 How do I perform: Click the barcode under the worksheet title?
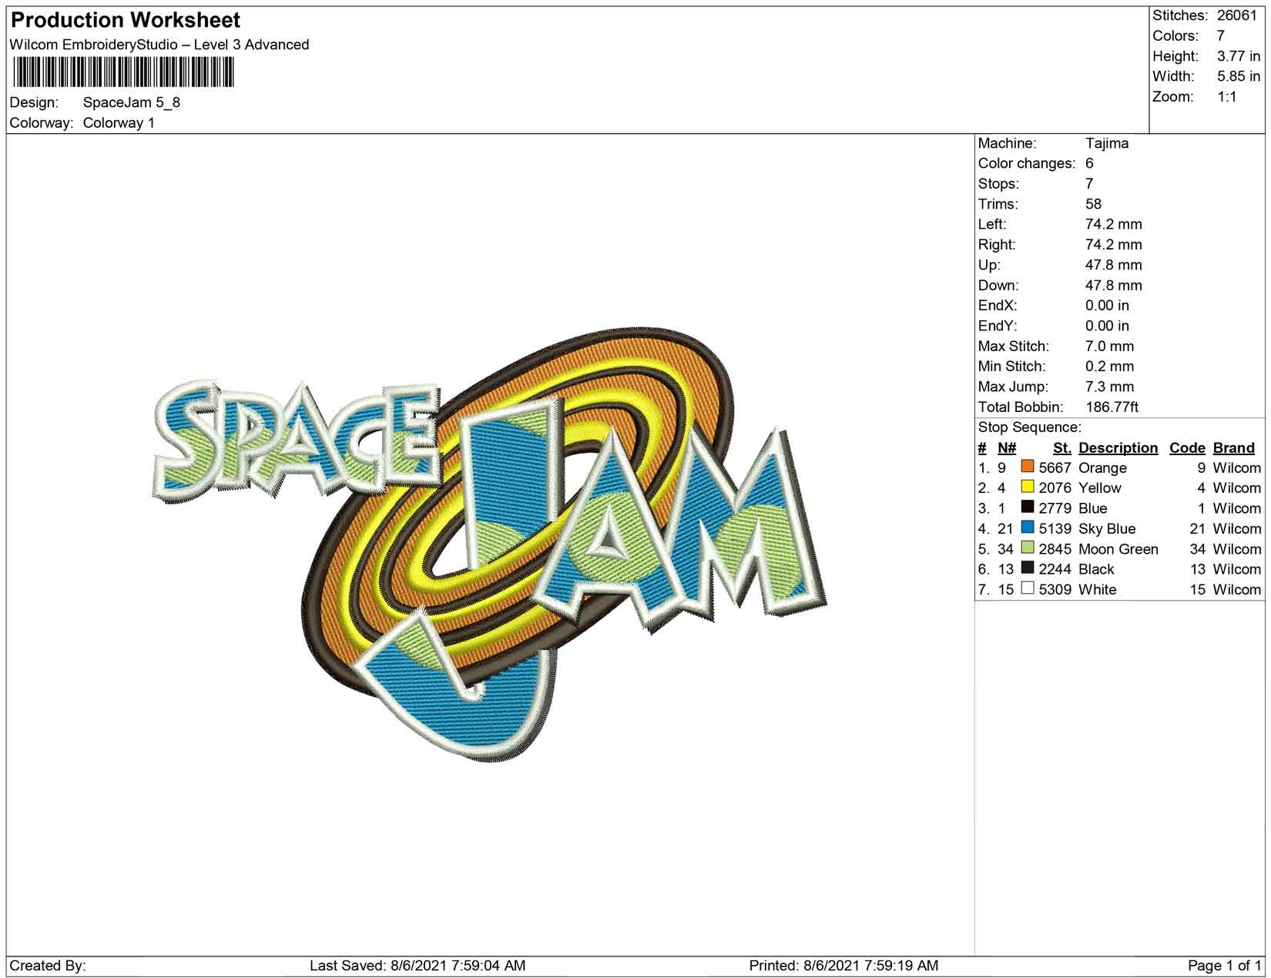click(x=123, y=72)
